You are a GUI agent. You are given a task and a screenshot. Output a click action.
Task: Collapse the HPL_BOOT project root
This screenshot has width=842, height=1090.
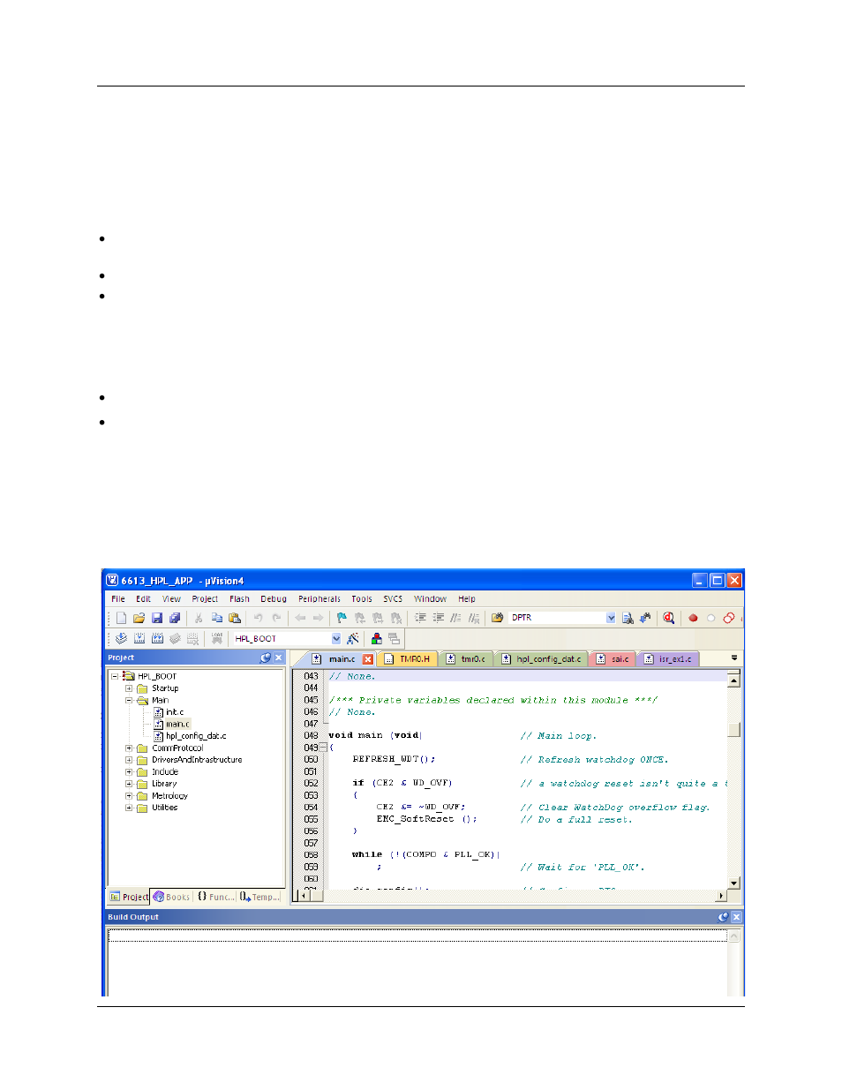(115, 677)
